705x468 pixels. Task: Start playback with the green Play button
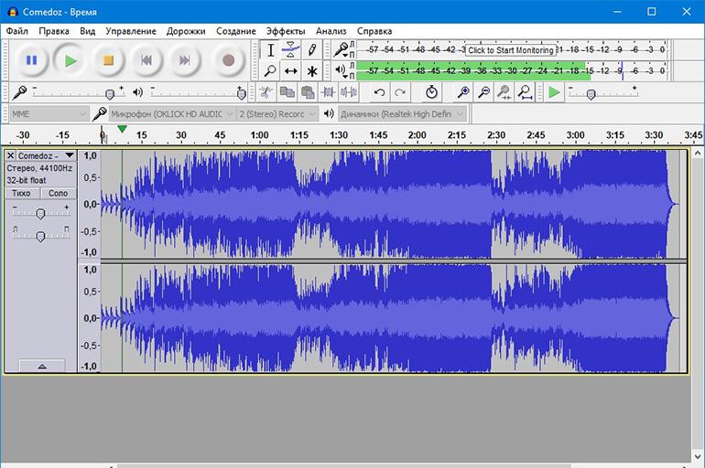[x=70, y=60]
